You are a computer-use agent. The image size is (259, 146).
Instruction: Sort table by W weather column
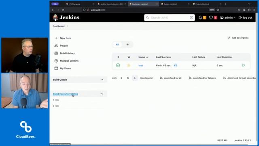129,57
